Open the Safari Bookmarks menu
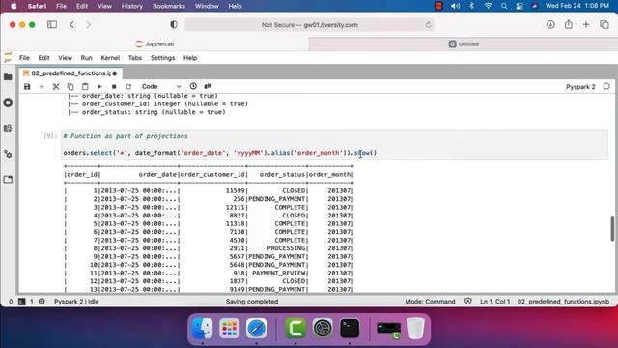 tap(169, 6)
